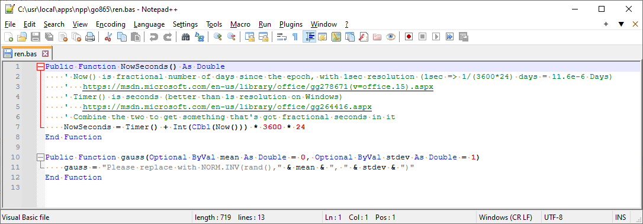Open the Replace dialog icon
Screen dimensions: 643x224
click(x=200, y=37)
